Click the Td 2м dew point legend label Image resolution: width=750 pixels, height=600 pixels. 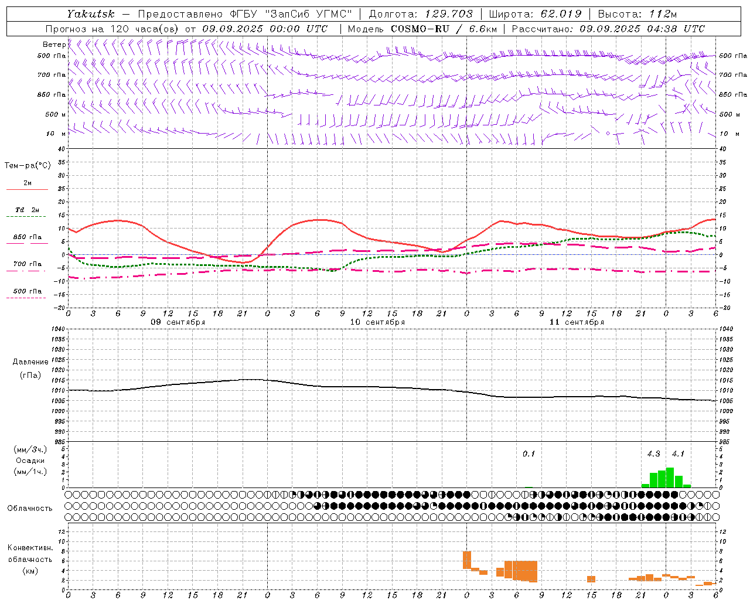(x=28, y=210)
